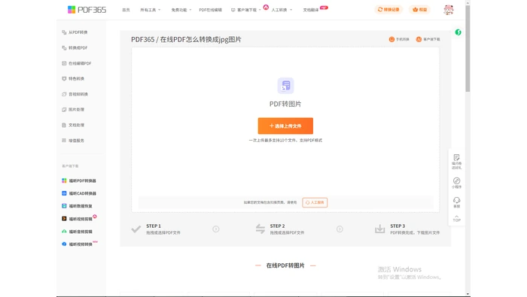This screenshot has height=297, width=527.
Task: Click the PDF365 breadcrumb link
Action: pos(142,39)
